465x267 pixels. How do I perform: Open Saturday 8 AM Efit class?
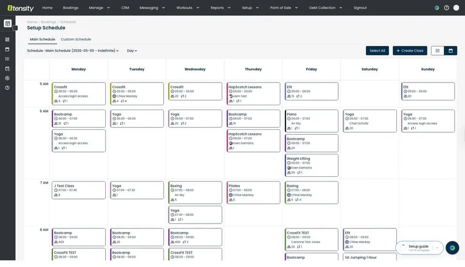[370, 239]
